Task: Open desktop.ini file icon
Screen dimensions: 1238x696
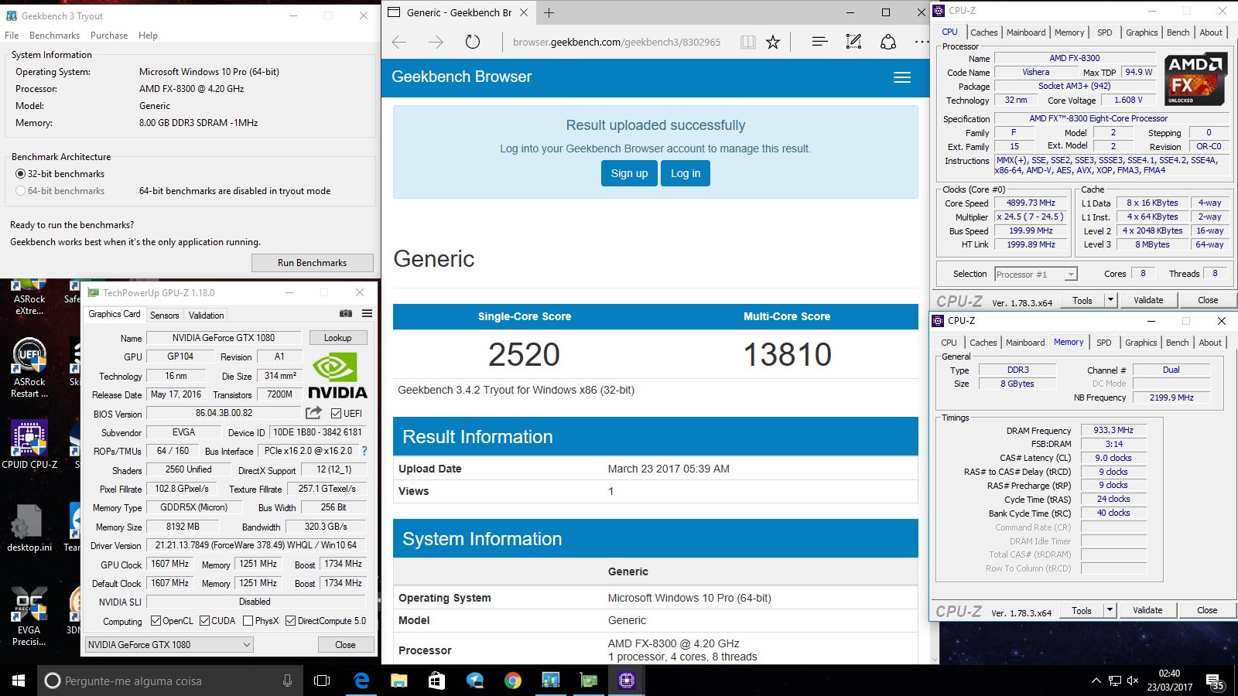Action: (x=29, y=527)
